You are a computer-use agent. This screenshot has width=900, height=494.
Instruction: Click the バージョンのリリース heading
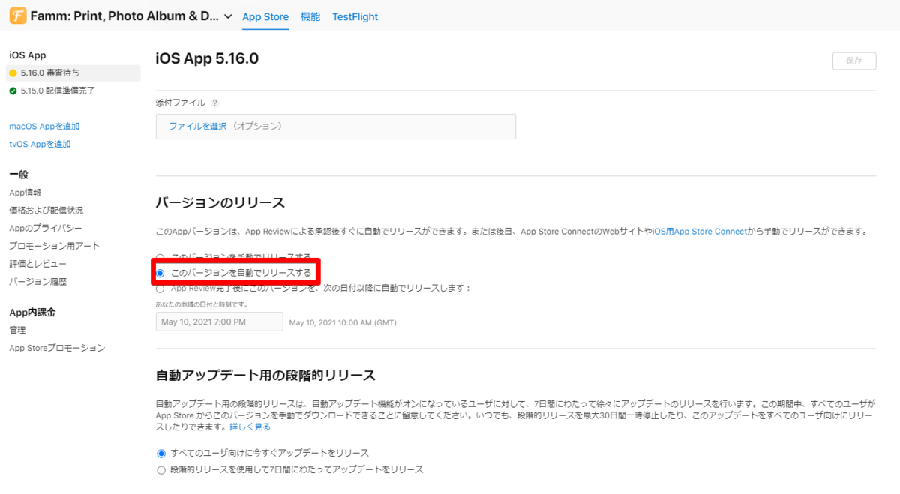(x=220, y=203)
